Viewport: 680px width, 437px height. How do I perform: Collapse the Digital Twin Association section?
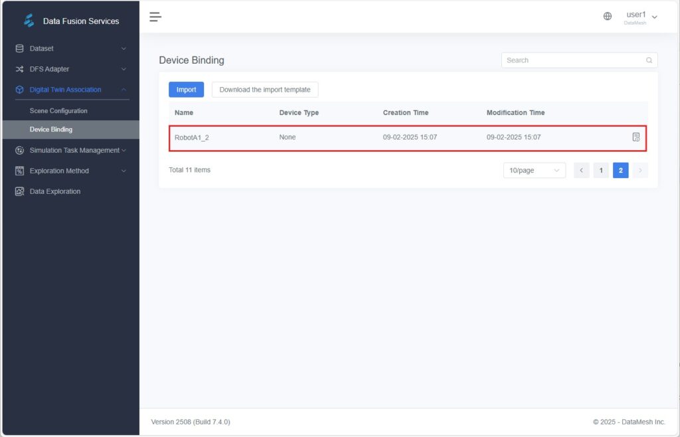coord(124,90)
